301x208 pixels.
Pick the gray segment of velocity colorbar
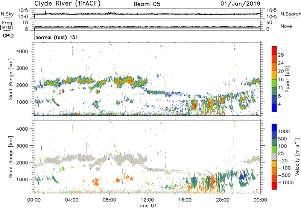pos(274,157)
